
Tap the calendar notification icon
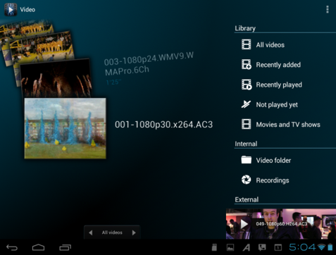point(278,247)
